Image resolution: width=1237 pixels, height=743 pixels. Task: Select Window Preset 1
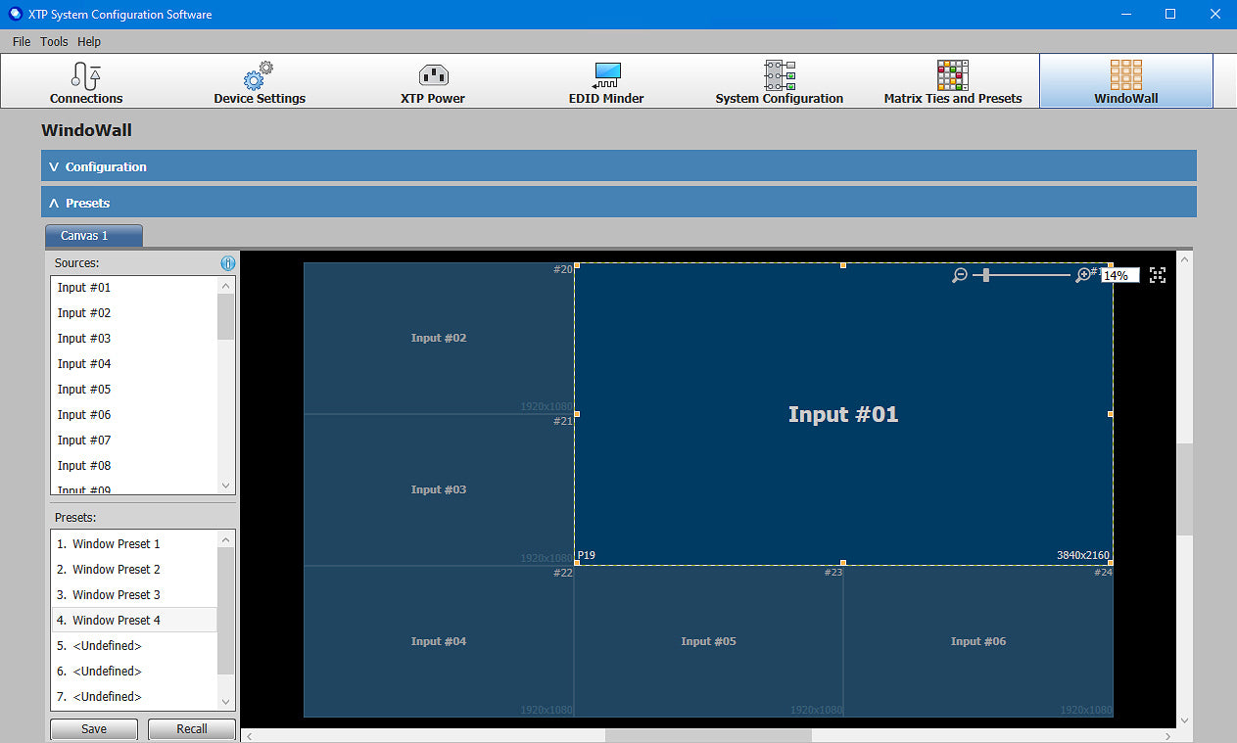pyautogui.click(x=134, y=544)
